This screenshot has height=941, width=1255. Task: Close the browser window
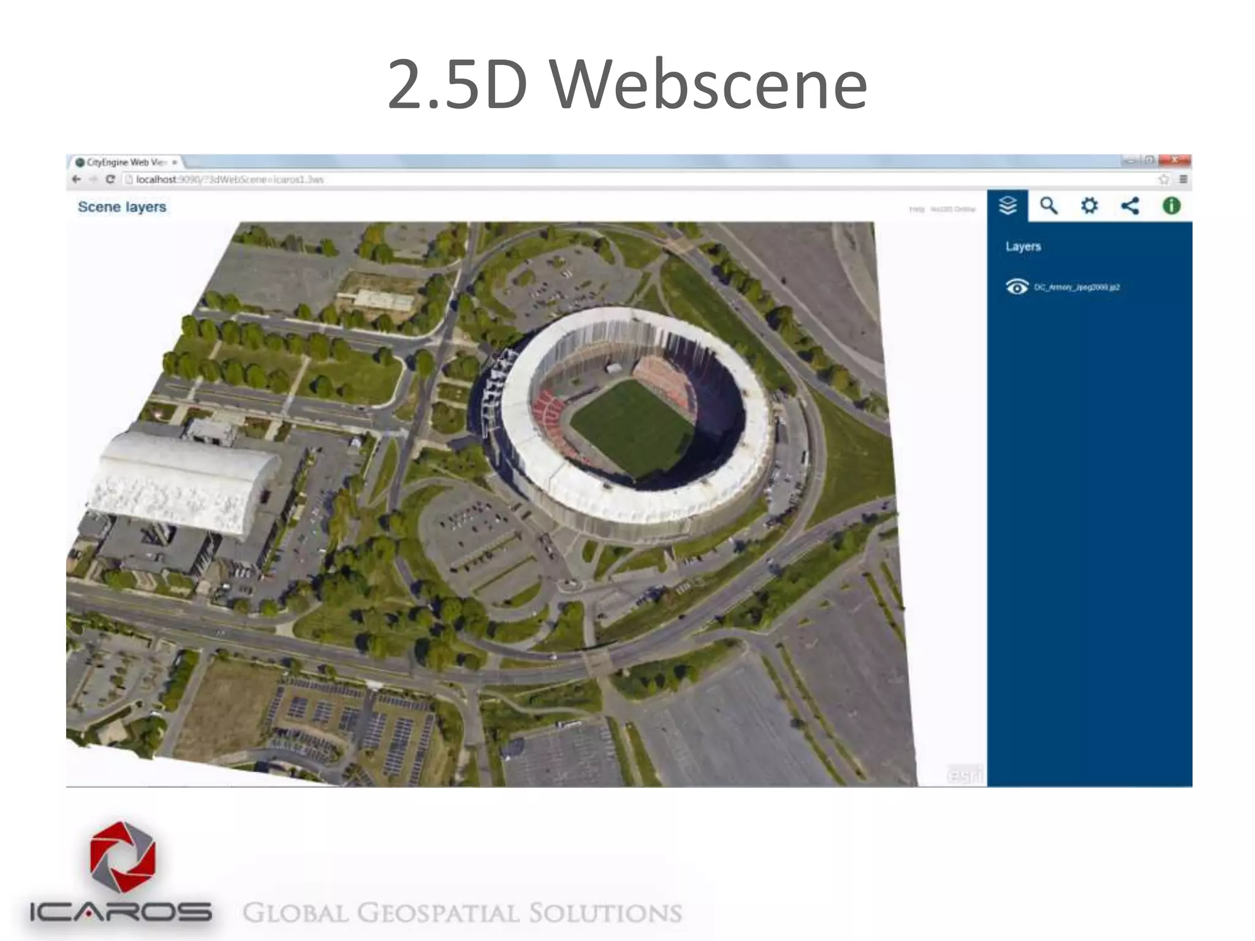tap(1175, 161)
